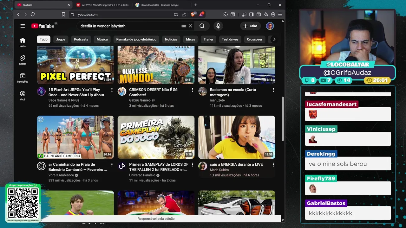Close the YouTube tab

pyautogui.click(x=69, y=5)
